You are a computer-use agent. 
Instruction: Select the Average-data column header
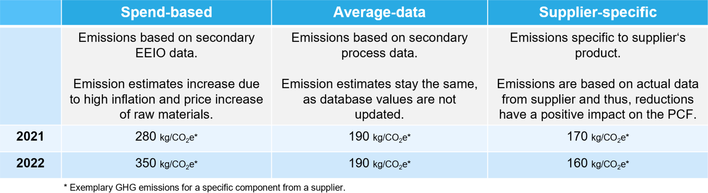[379, 12]
